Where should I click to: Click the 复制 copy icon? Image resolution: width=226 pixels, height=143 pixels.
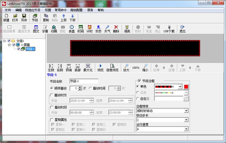tap(46, 18)
